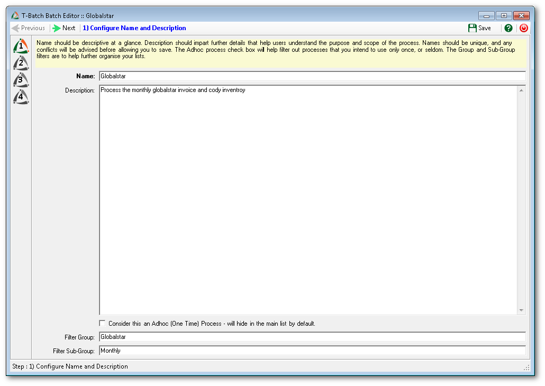The image size is (545, 386).
Task: Click the Description scrollbar up arrow
Action: 521,90
